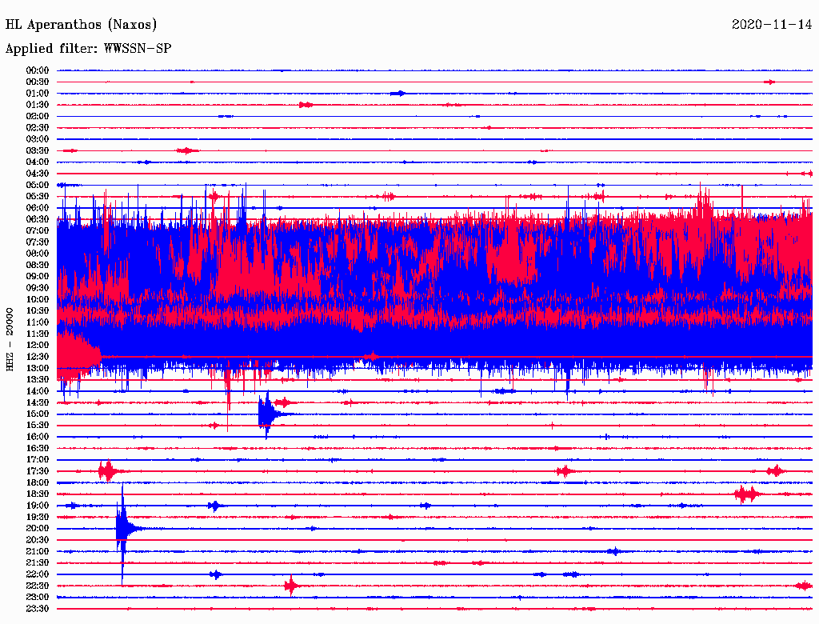Select the 14:30 time label
This screenshot has width=819, height=624.
[x=38, y=403]
